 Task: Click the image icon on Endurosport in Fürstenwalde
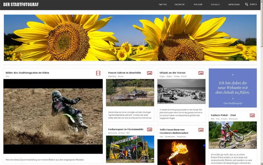pyautogui.click(x=149, y=130)
